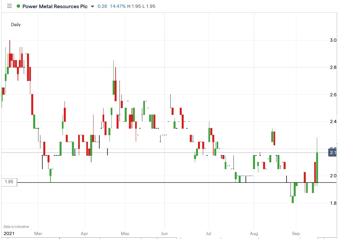Open the hamburger navigation menu
This screenshot has height=239, width=338.
click(9, 6)
